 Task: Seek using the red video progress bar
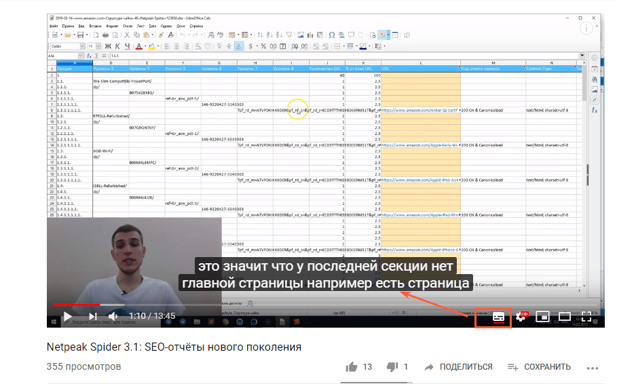click(x=77, y=305)
